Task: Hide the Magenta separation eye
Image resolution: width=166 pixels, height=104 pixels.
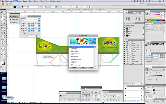Action: pos(125,32)
